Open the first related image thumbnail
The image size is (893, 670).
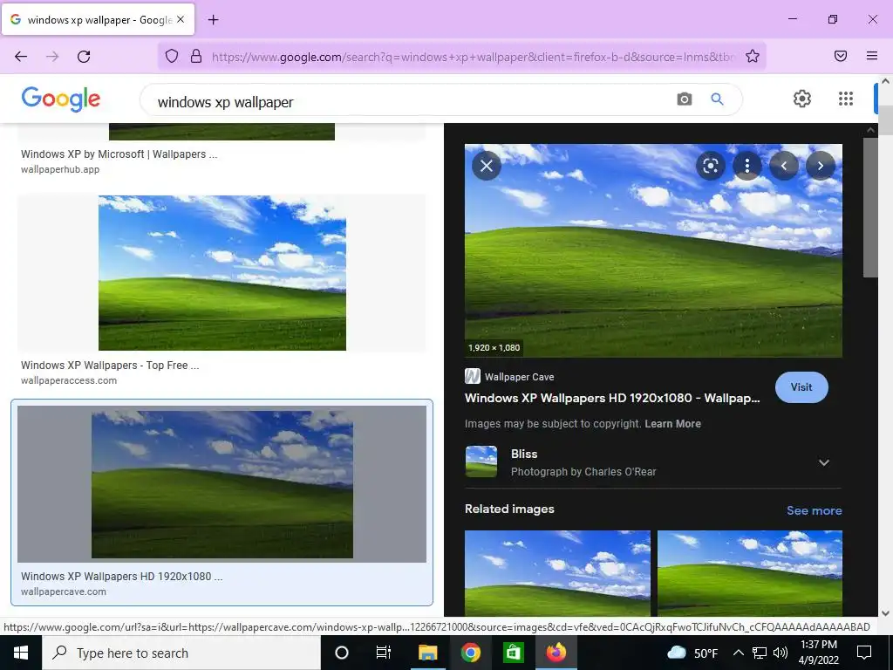pos(557,572)
